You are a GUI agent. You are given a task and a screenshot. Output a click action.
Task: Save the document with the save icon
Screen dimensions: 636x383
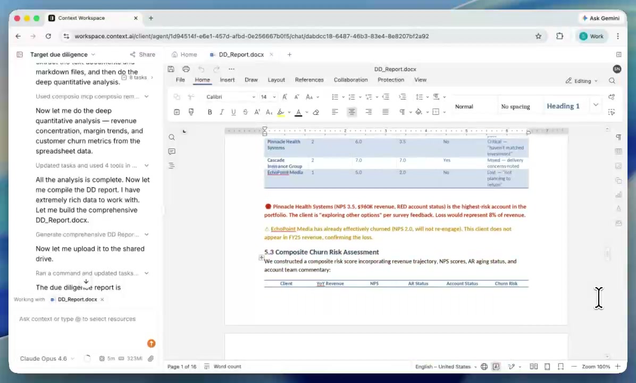(x=171, y=69)
